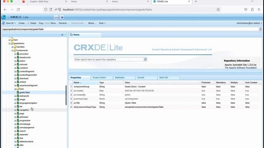Screen dimensions: 264x148
Task: Click the tree panel vertical scrollbar
Action: (x=66, y=95)
